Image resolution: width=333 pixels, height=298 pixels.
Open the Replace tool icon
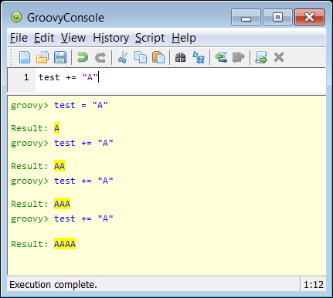199,57
